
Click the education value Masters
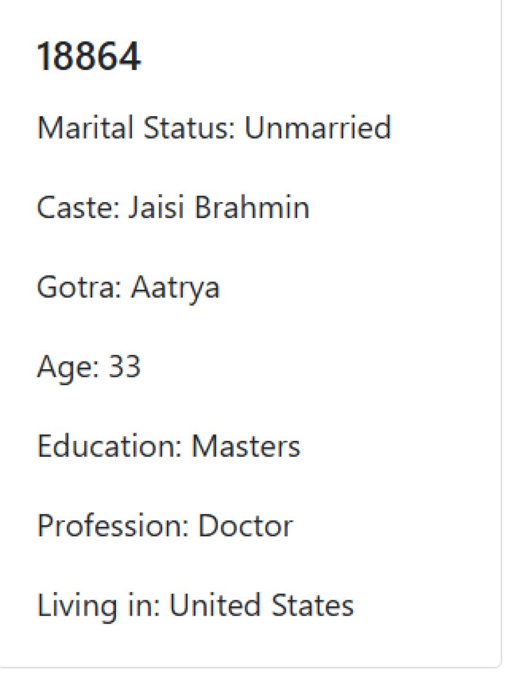pyautogui.click(x=246, y=446)
